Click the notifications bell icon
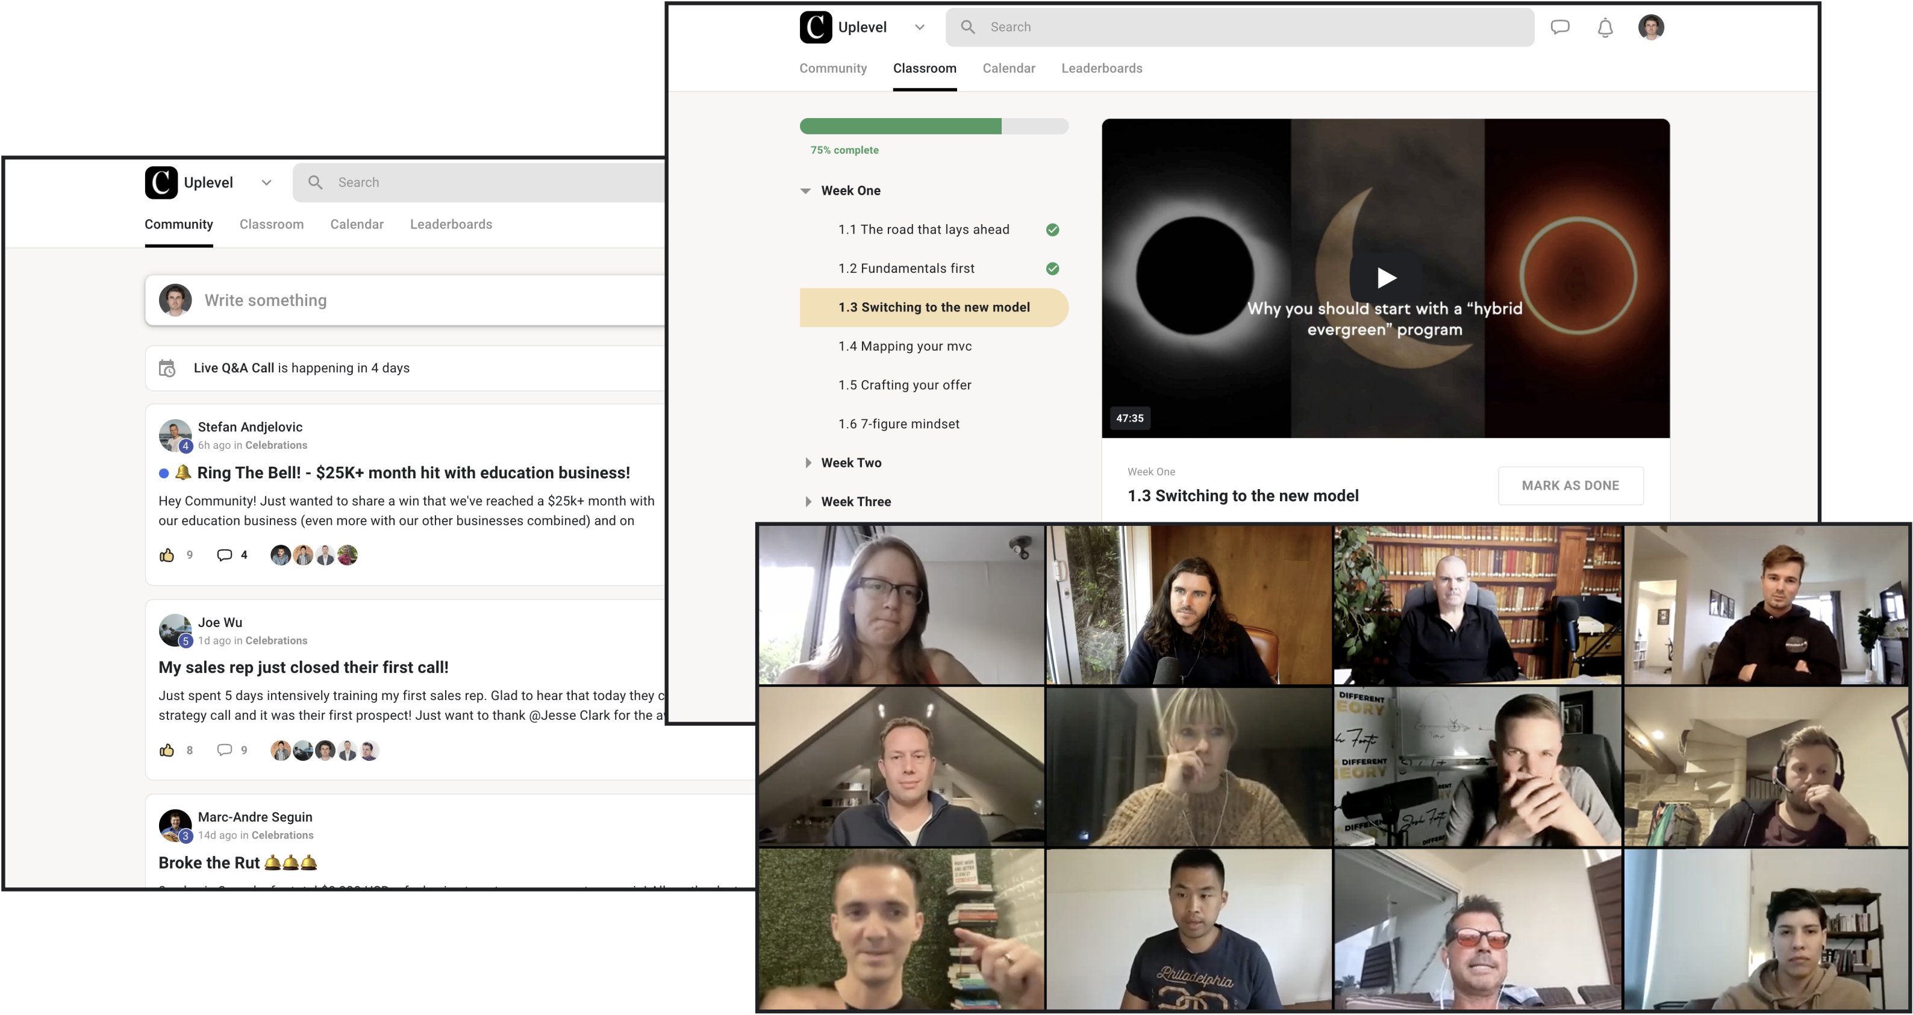The image size is (1913, 1015). 1605,28
